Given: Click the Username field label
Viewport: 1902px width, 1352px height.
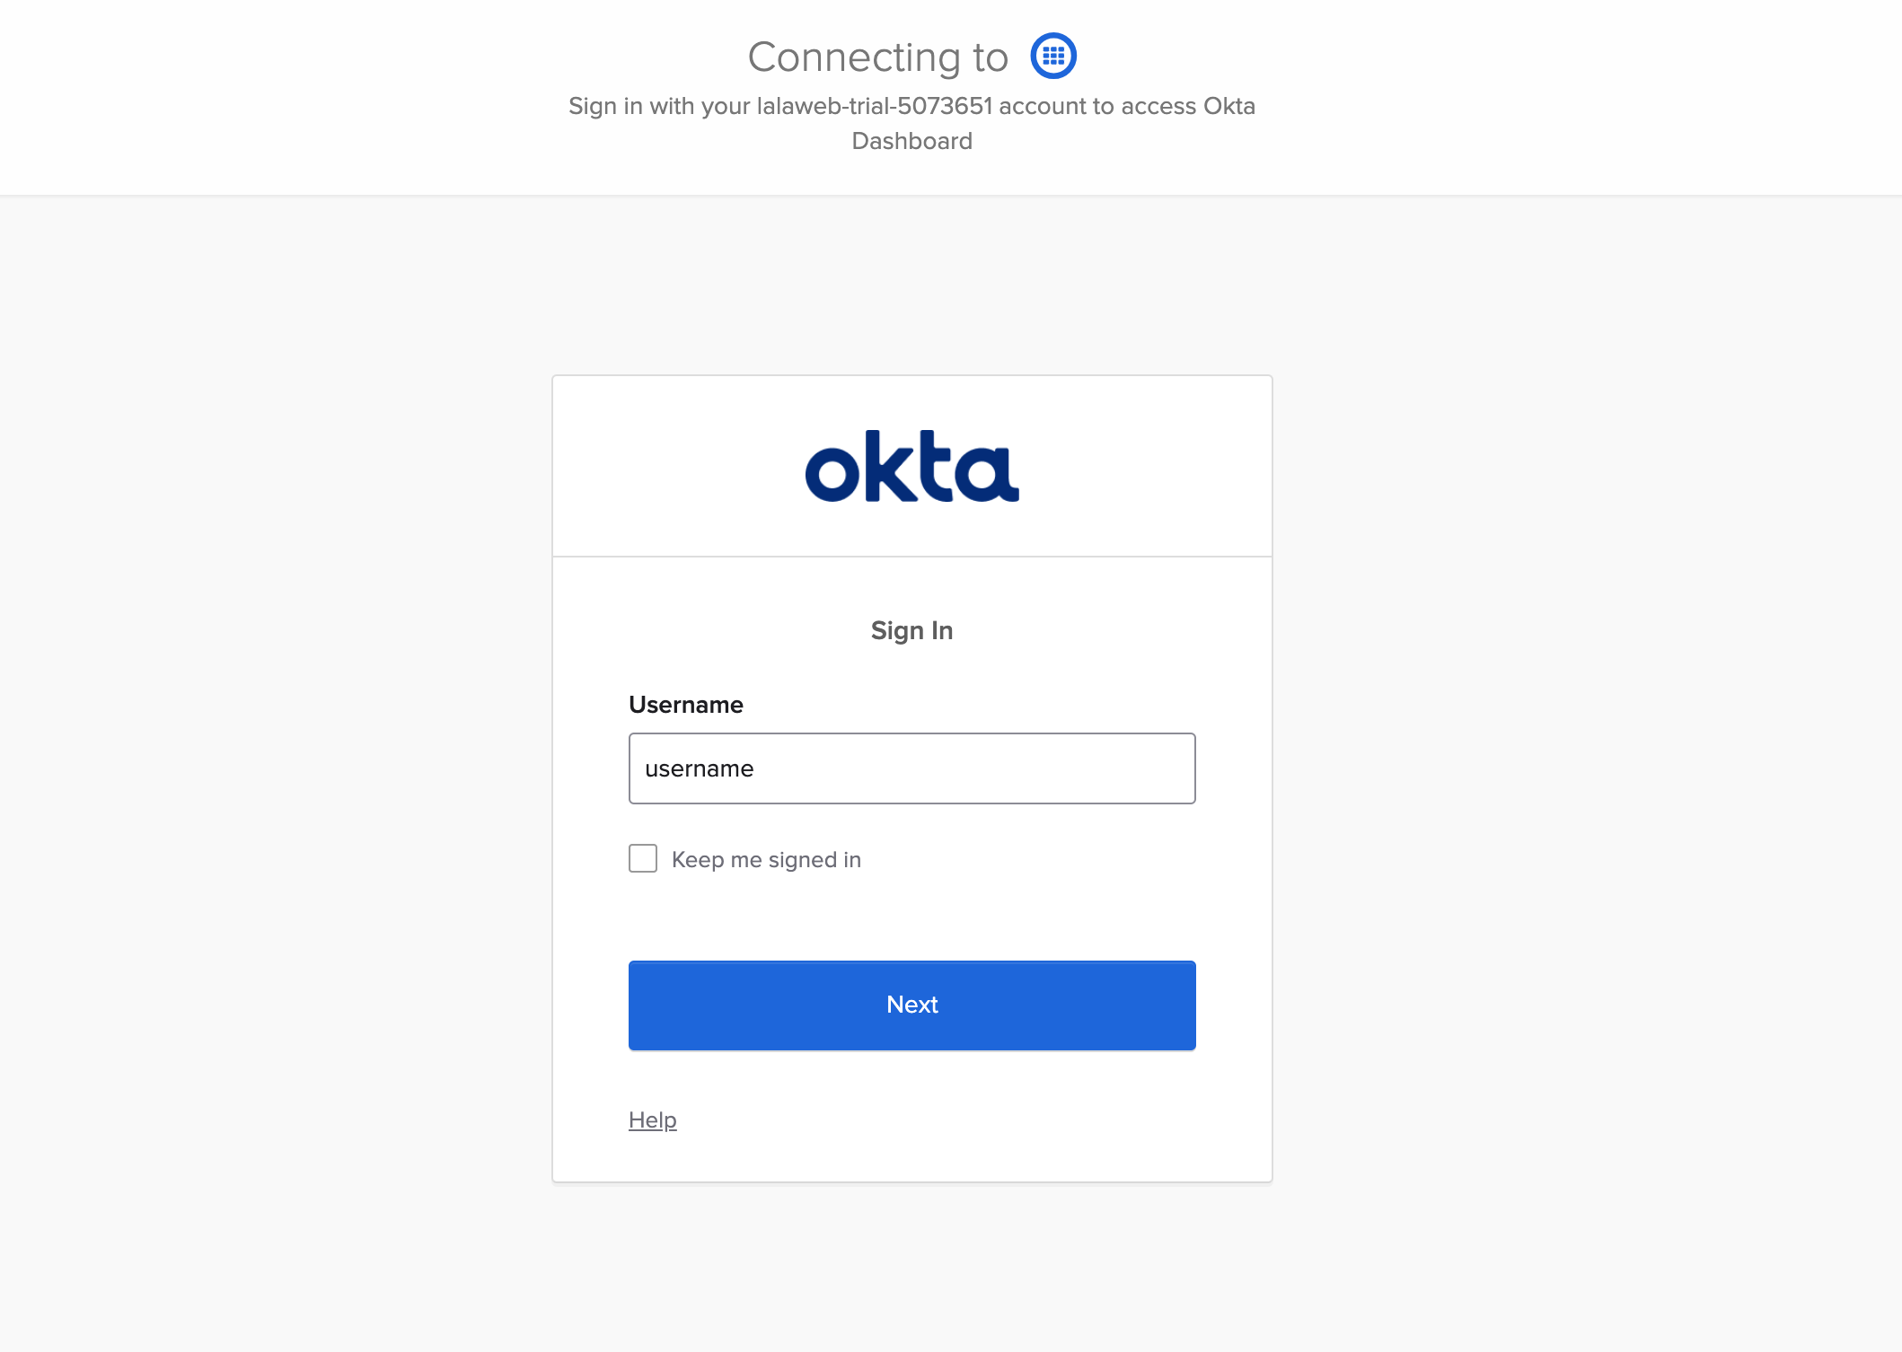Looking at the screenshot, I should [685, 705].
